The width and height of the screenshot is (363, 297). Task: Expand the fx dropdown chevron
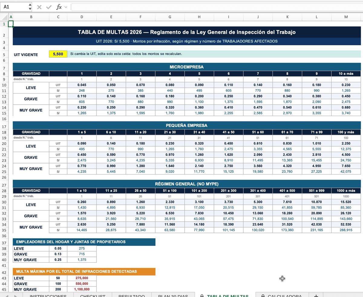(66, 7)
